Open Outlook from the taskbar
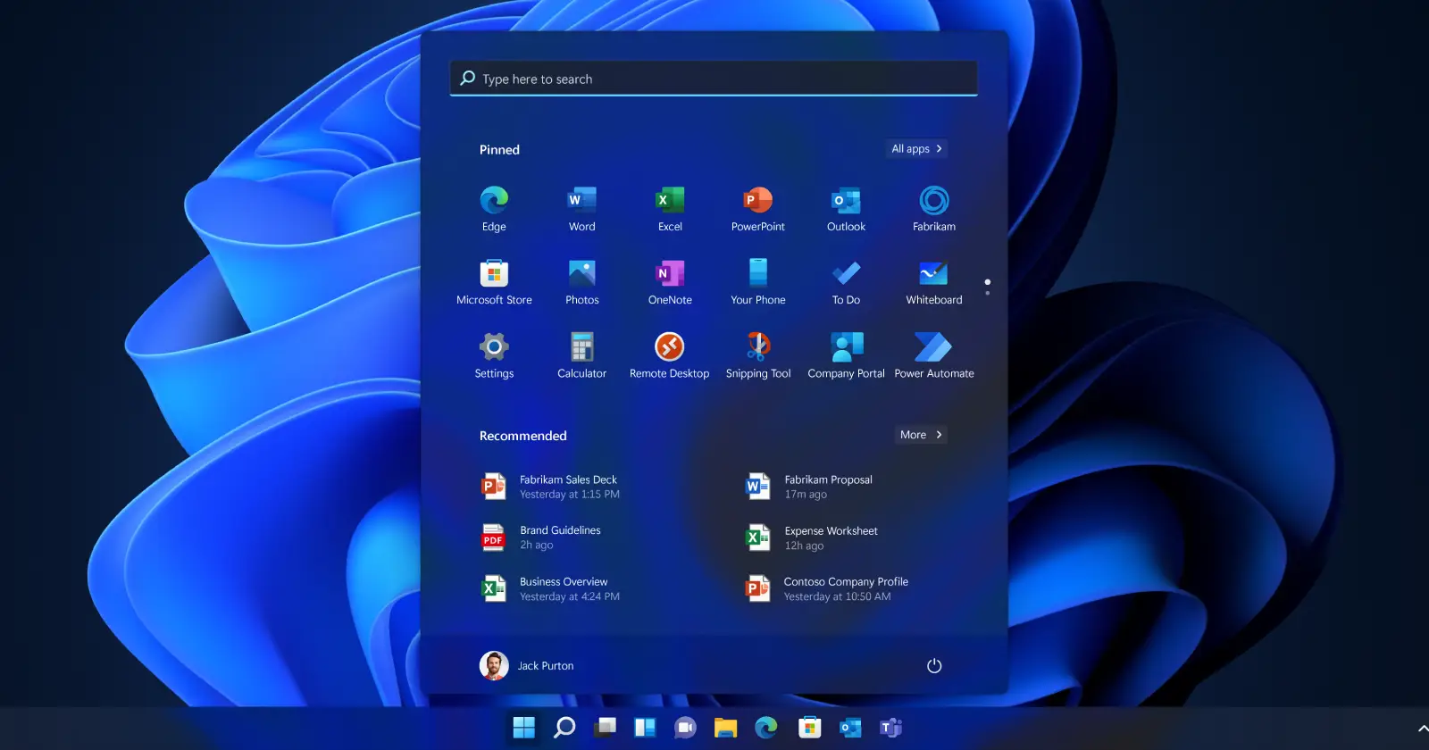The width and height of the screenshot is (1429, 750). point(850,728)
